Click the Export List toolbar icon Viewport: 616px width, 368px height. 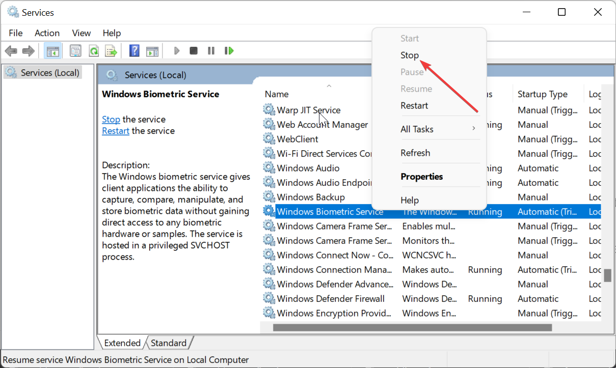(111, 51)
